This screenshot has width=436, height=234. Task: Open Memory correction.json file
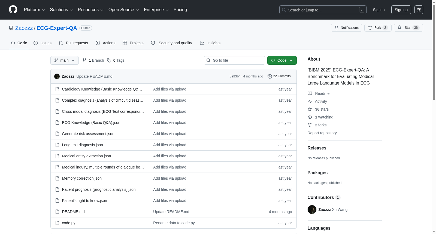82,178
